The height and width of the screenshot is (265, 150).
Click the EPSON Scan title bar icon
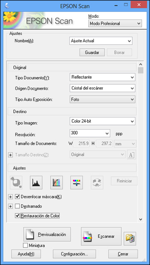pos(7,6)
